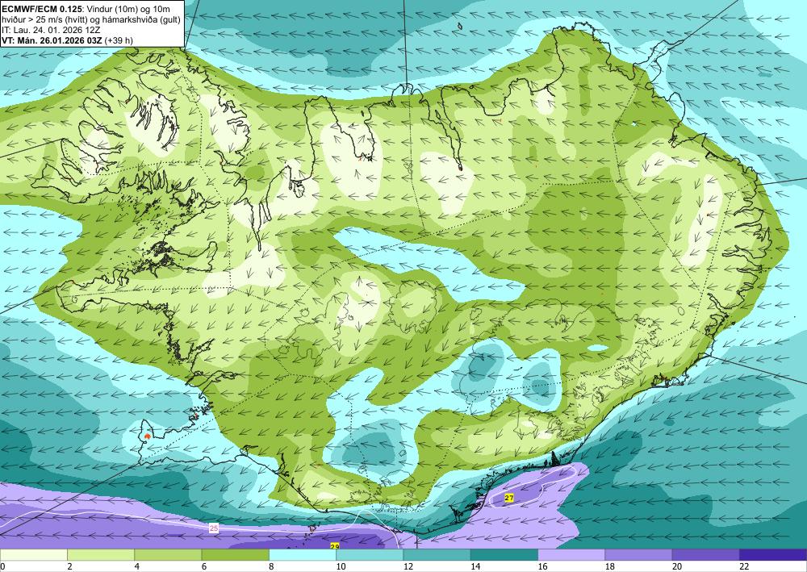Pick the 14–16 m/s dark teal legend color
Screen dimensions: 807x572
(504, 554)
